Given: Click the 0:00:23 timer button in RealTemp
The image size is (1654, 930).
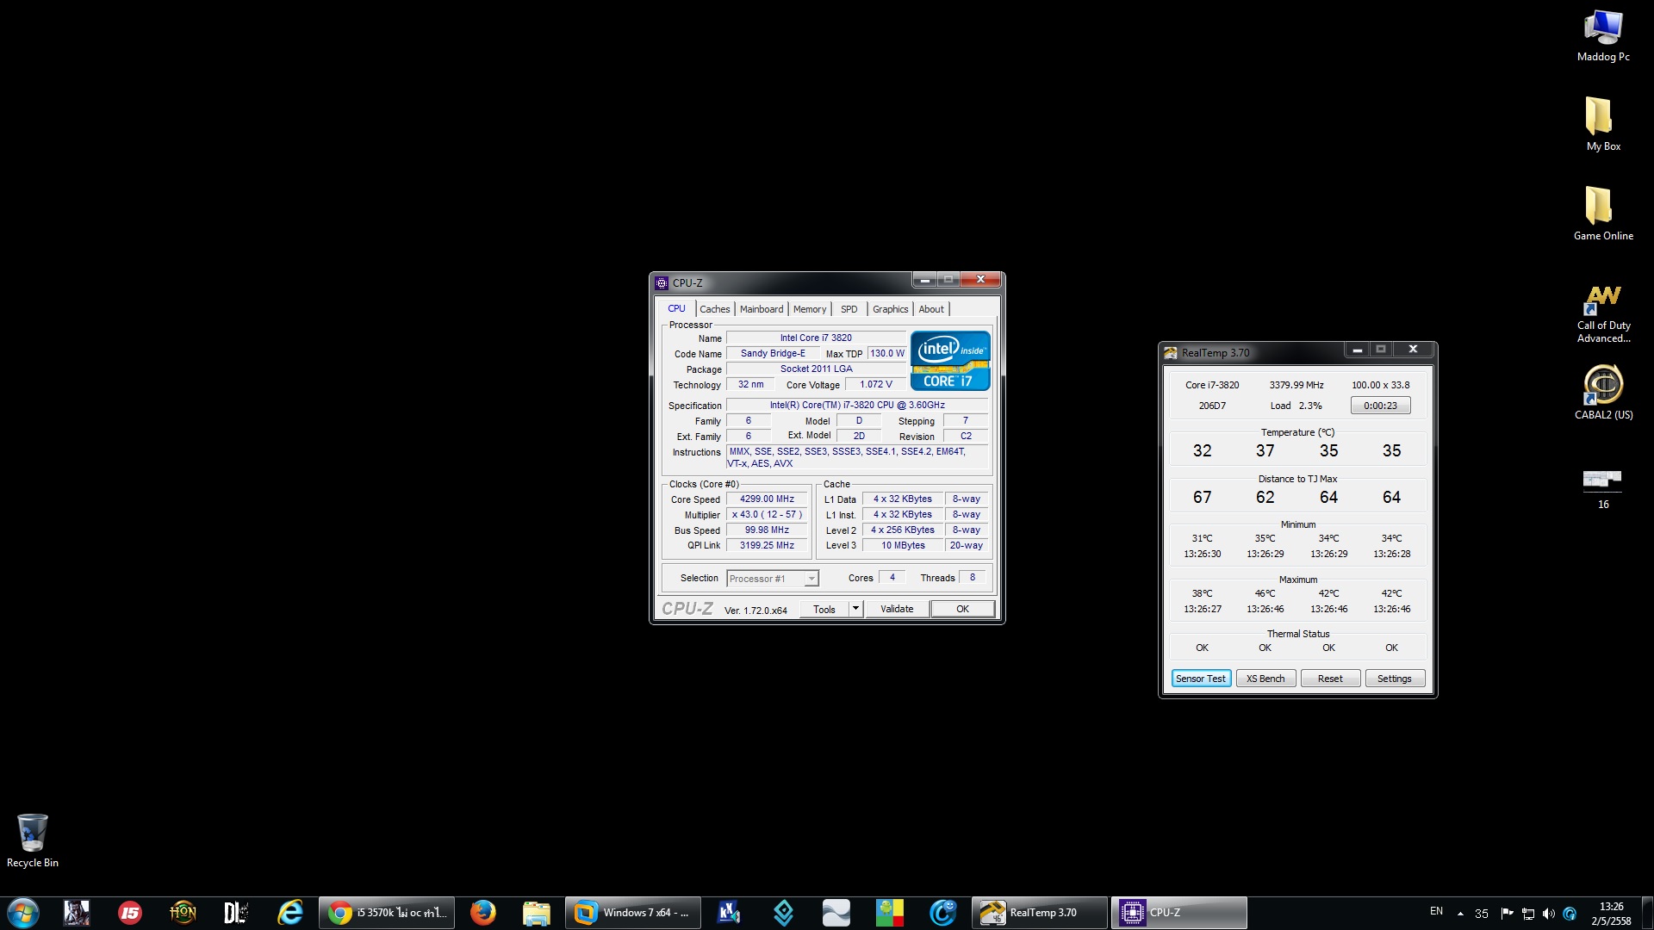Looking at the screenshot, I should pos(1380,406).
